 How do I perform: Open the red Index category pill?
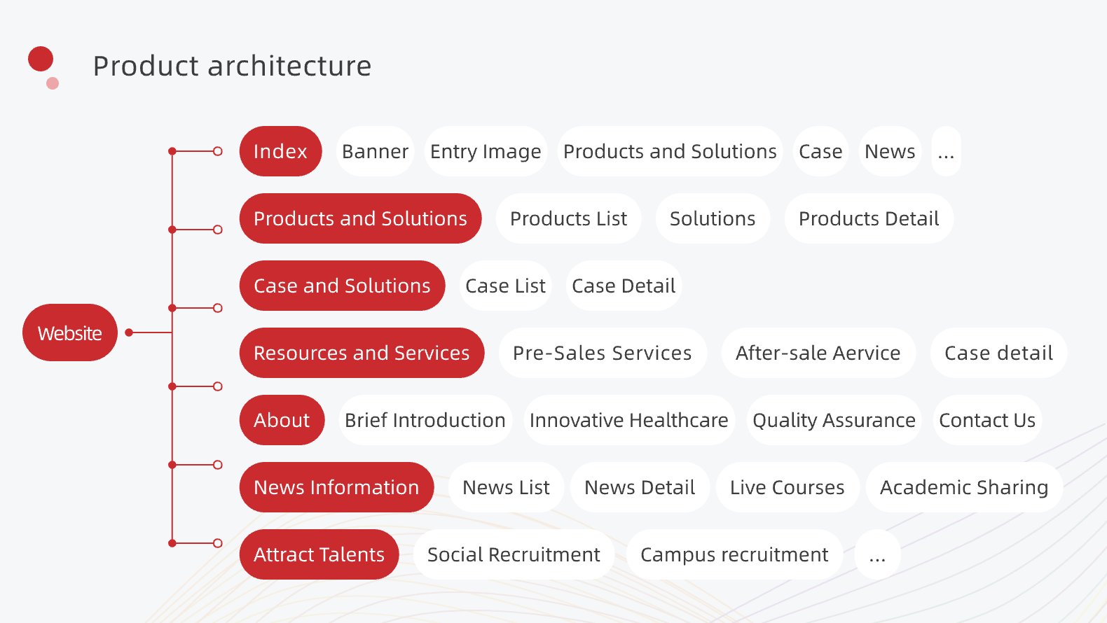[280, 151]
